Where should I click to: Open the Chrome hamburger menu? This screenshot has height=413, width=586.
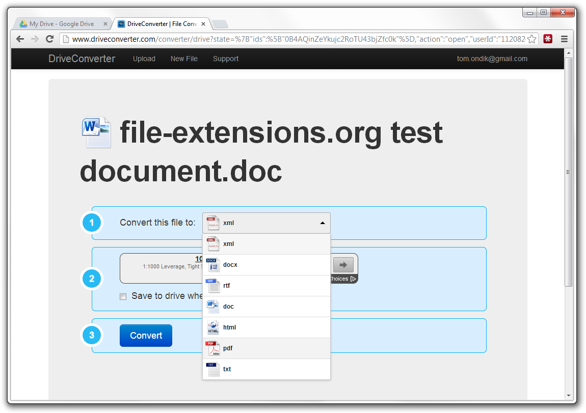pyautogui.click(x=564, y=39)
